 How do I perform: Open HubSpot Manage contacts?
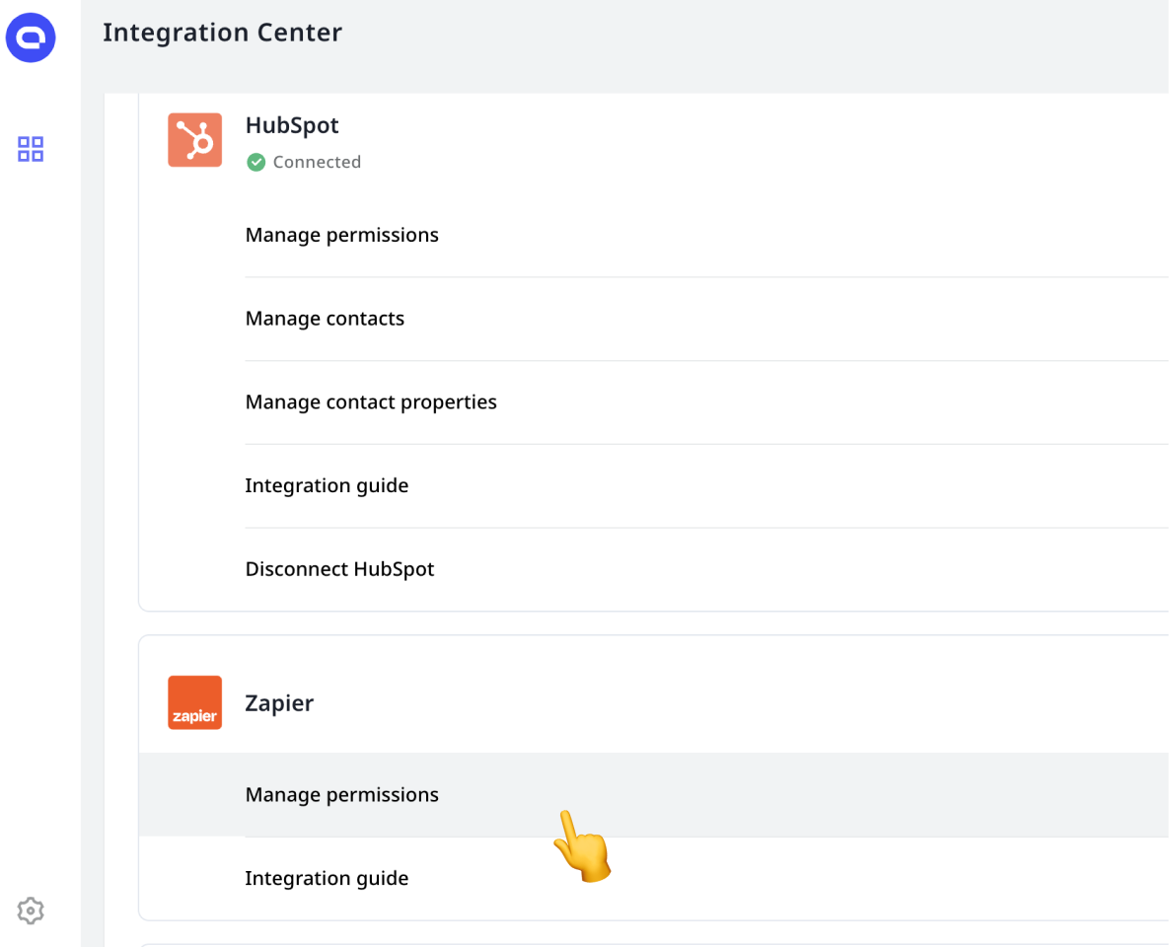point(706,319)
